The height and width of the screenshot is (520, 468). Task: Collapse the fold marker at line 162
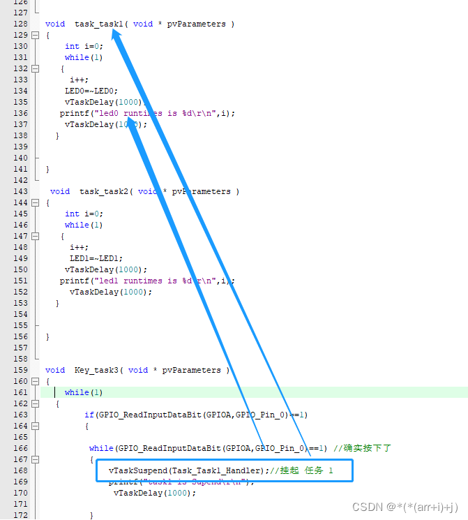[x=35, y=403]
